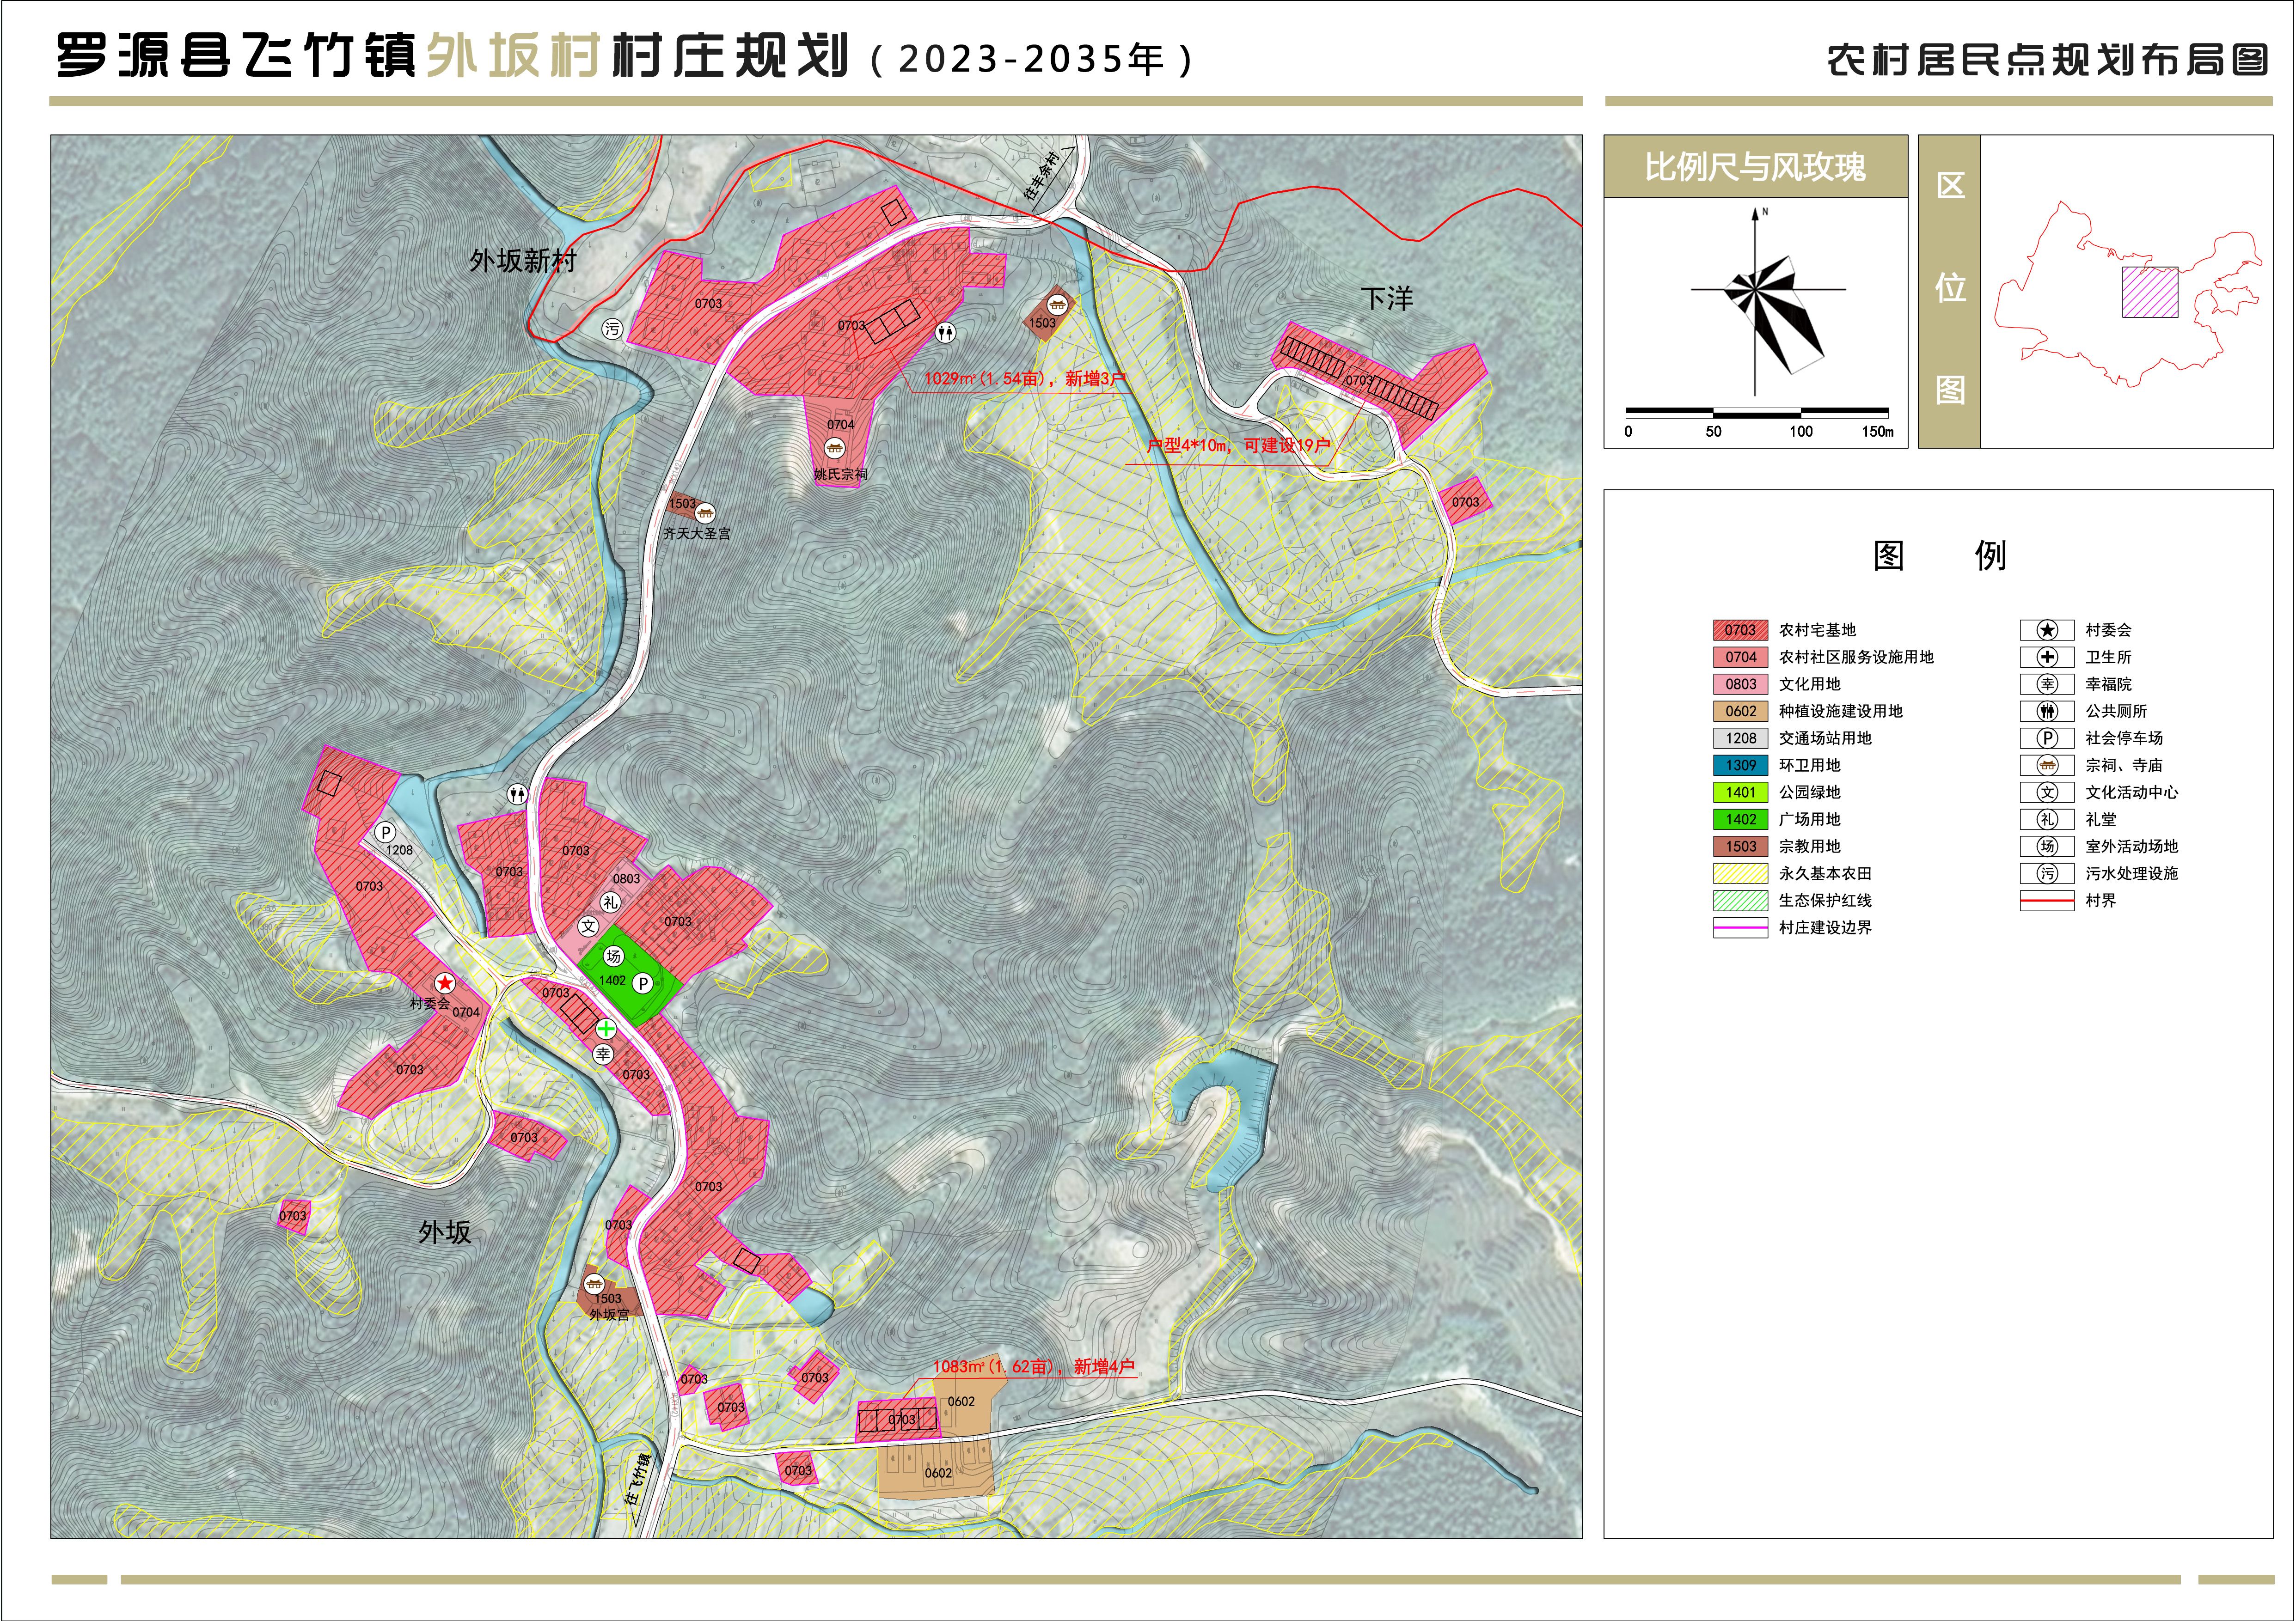This screenshot has width=2296, height=1621.
Task: Click the red star village committee icon on the map
Action: point(445,983)
